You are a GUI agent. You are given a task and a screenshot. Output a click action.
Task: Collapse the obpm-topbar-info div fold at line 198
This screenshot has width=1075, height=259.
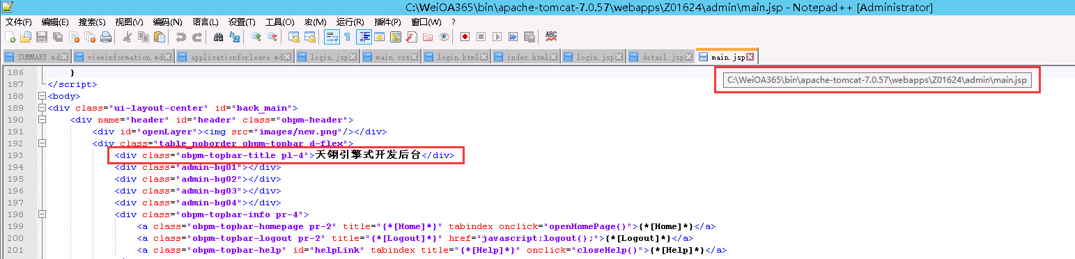(x=42, y=214)
